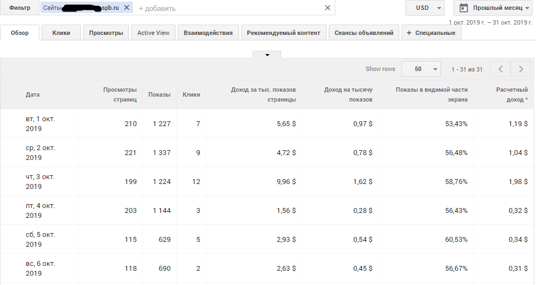This screenshot has height=285, width=536.
Task: Switch to Рекомендуемый контент tab
Action: [x=283, y=33]
